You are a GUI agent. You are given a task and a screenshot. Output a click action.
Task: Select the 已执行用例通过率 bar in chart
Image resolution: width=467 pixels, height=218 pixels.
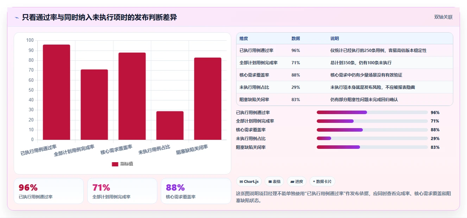point(56,92)
